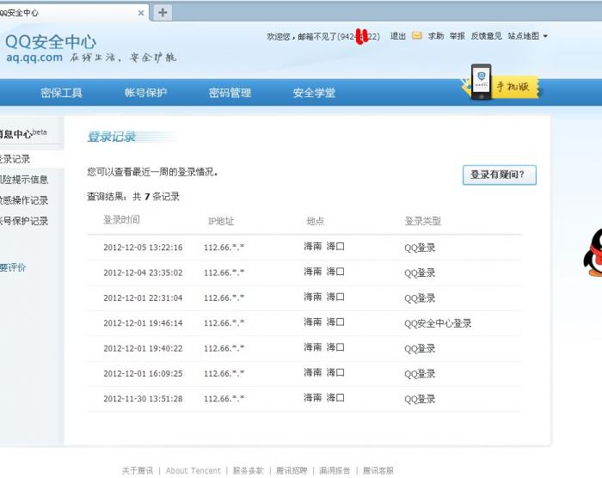Click the welcome username 邮箱不见了 text
602x478 pixels.
pos(317,36)
